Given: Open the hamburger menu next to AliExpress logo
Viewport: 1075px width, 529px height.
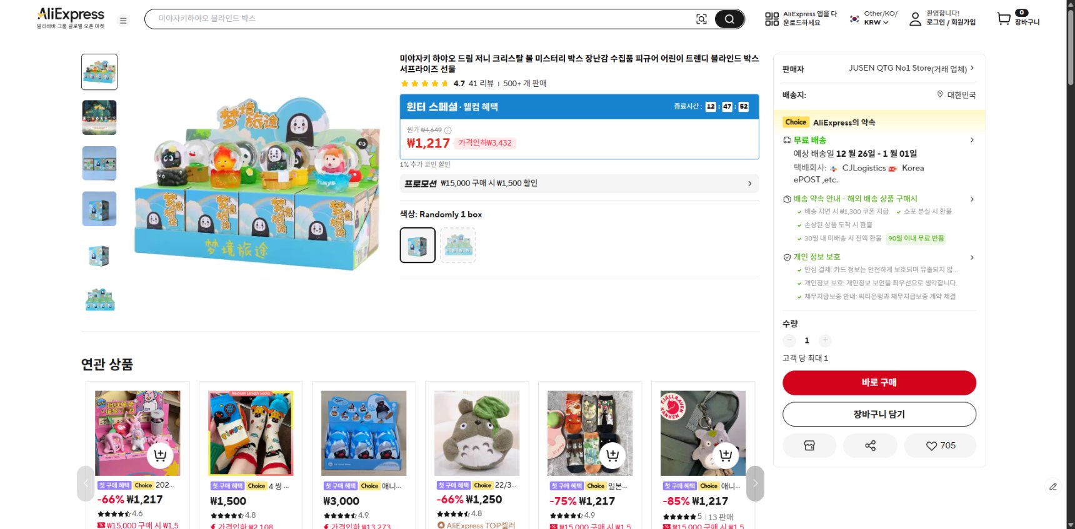Looking at the screenshot, I should click(123, 20).
